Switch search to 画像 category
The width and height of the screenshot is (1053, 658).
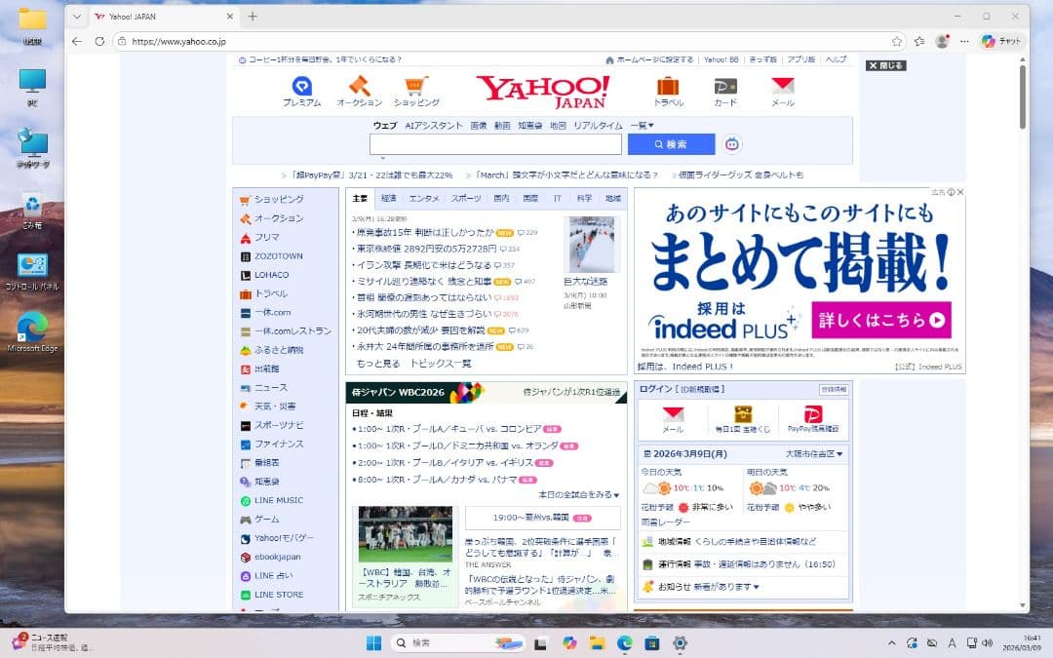click(x=478, y=126)
